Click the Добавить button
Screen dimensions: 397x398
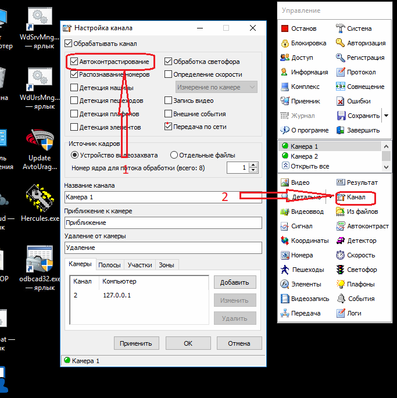pyautogui.click(x=235, y=282)
